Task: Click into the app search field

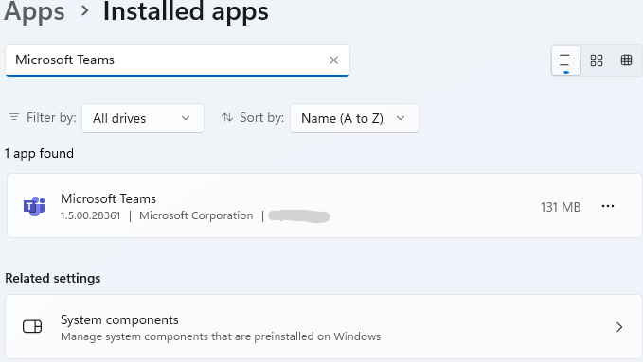Action: (177, 60)
